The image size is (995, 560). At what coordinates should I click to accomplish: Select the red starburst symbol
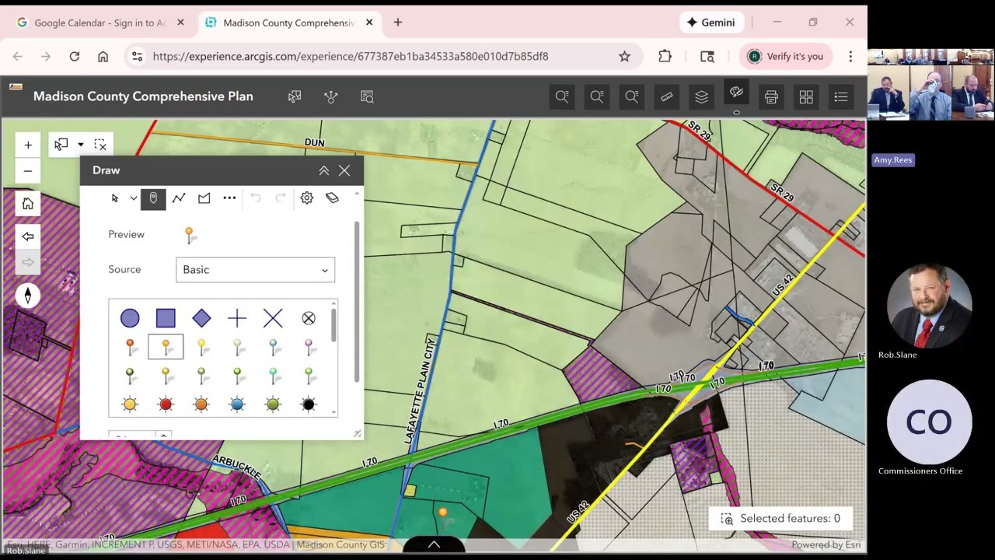pyautogui.click(x=166, y=404)
